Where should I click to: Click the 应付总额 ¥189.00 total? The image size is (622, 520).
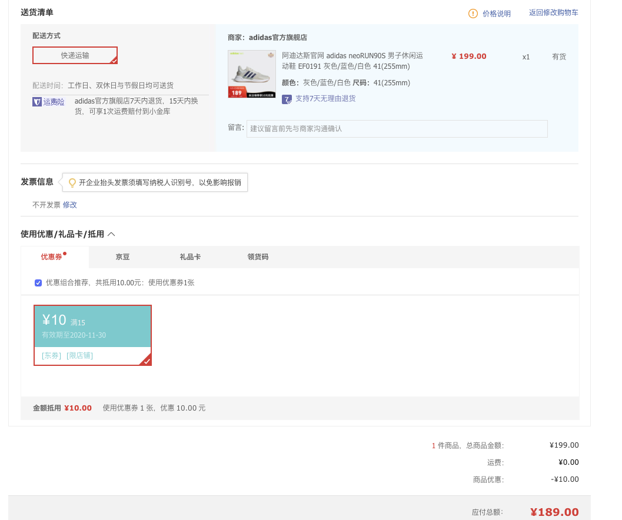[x=554, y=512]
